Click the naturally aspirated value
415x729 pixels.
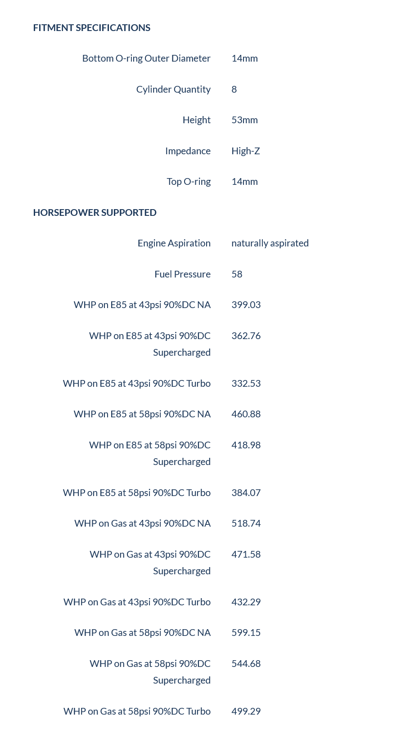[x=270, y=243]
